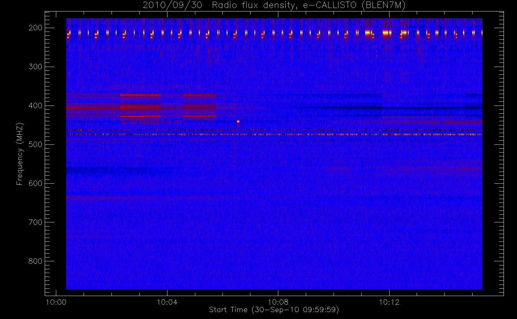Click the 10:04 time tick label
The height and width of the screenshot is (319, 517).
click(167, 302)
